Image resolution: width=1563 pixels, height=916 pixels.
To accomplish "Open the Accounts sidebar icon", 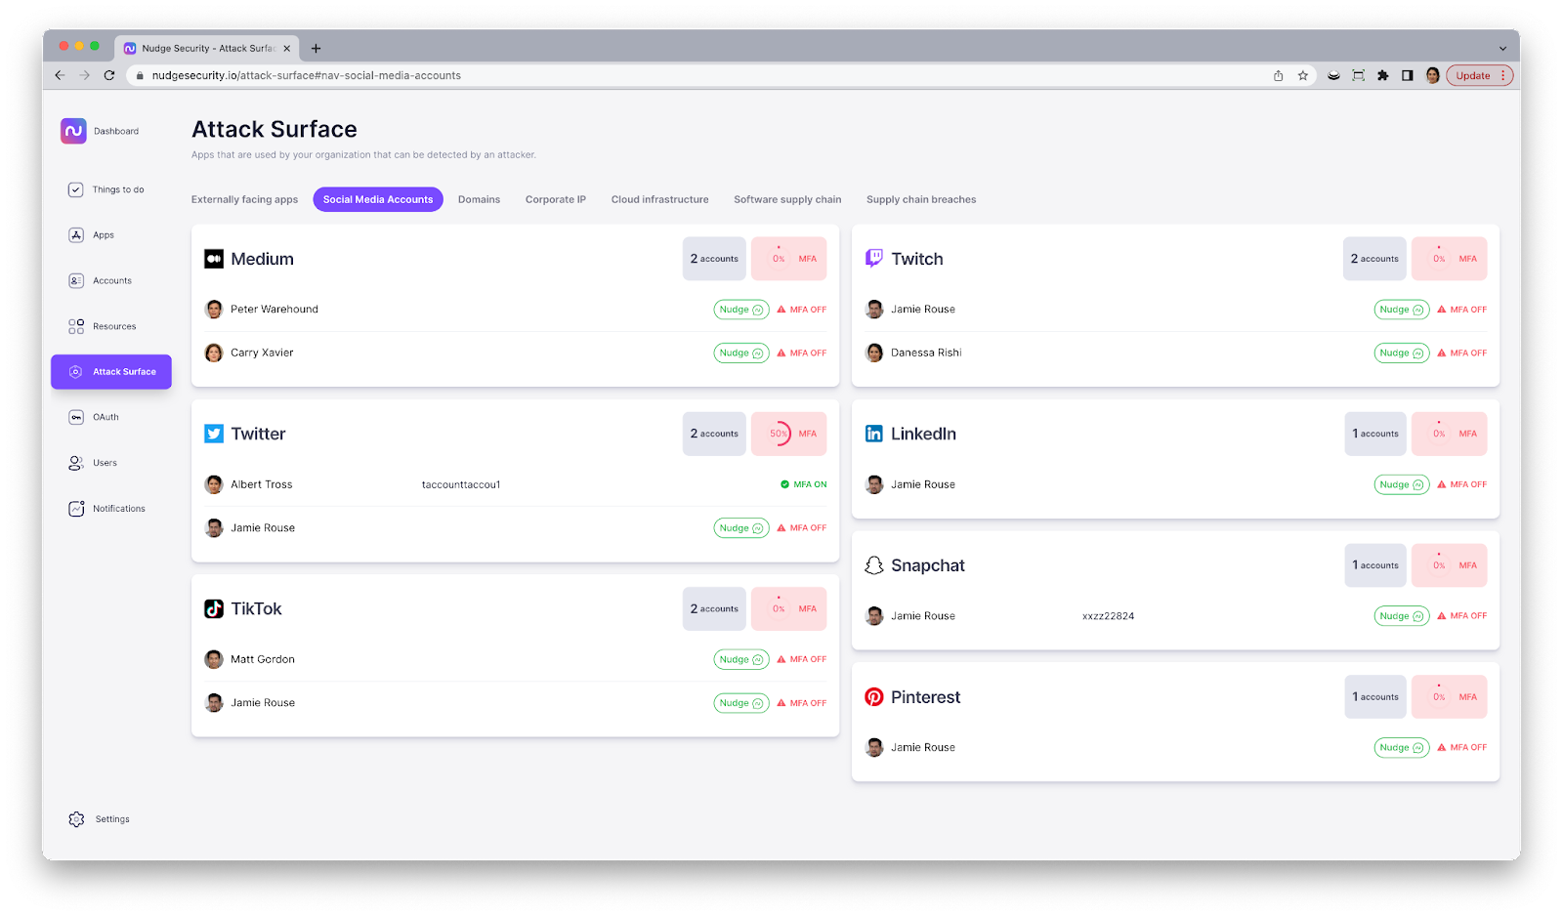I will [76, 281].
